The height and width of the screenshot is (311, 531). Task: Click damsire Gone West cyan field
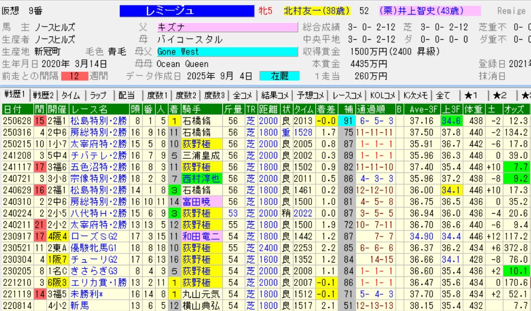[x=227, y=52]
